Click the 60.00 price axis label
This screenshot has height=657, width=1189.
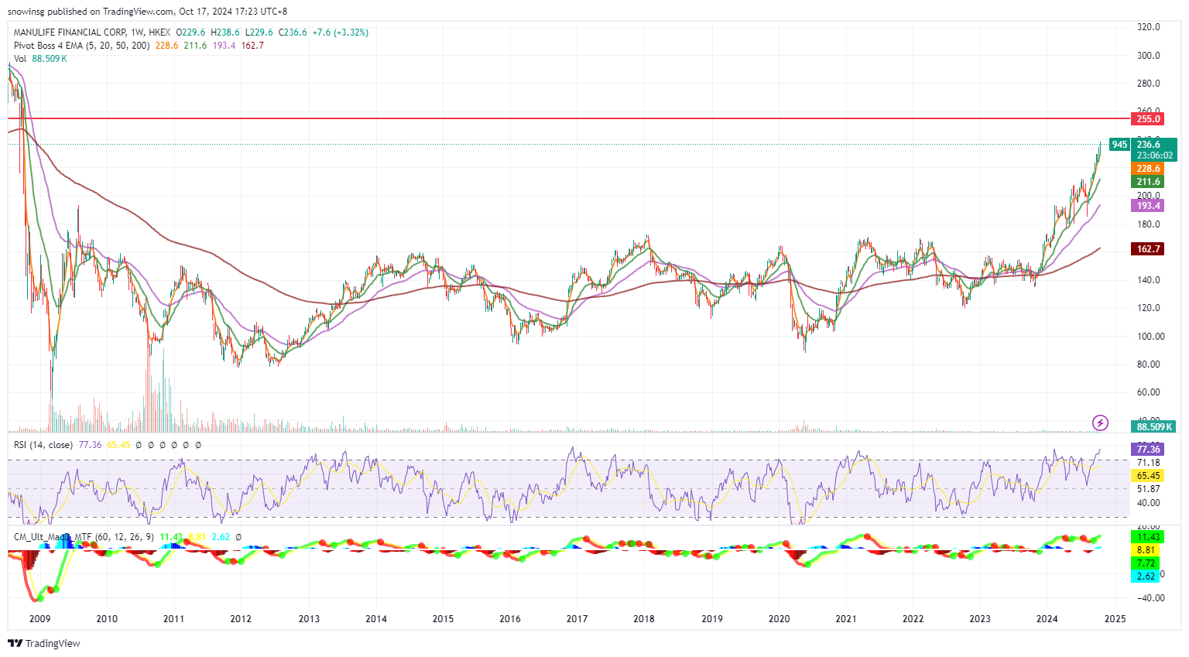point(1148,392)
